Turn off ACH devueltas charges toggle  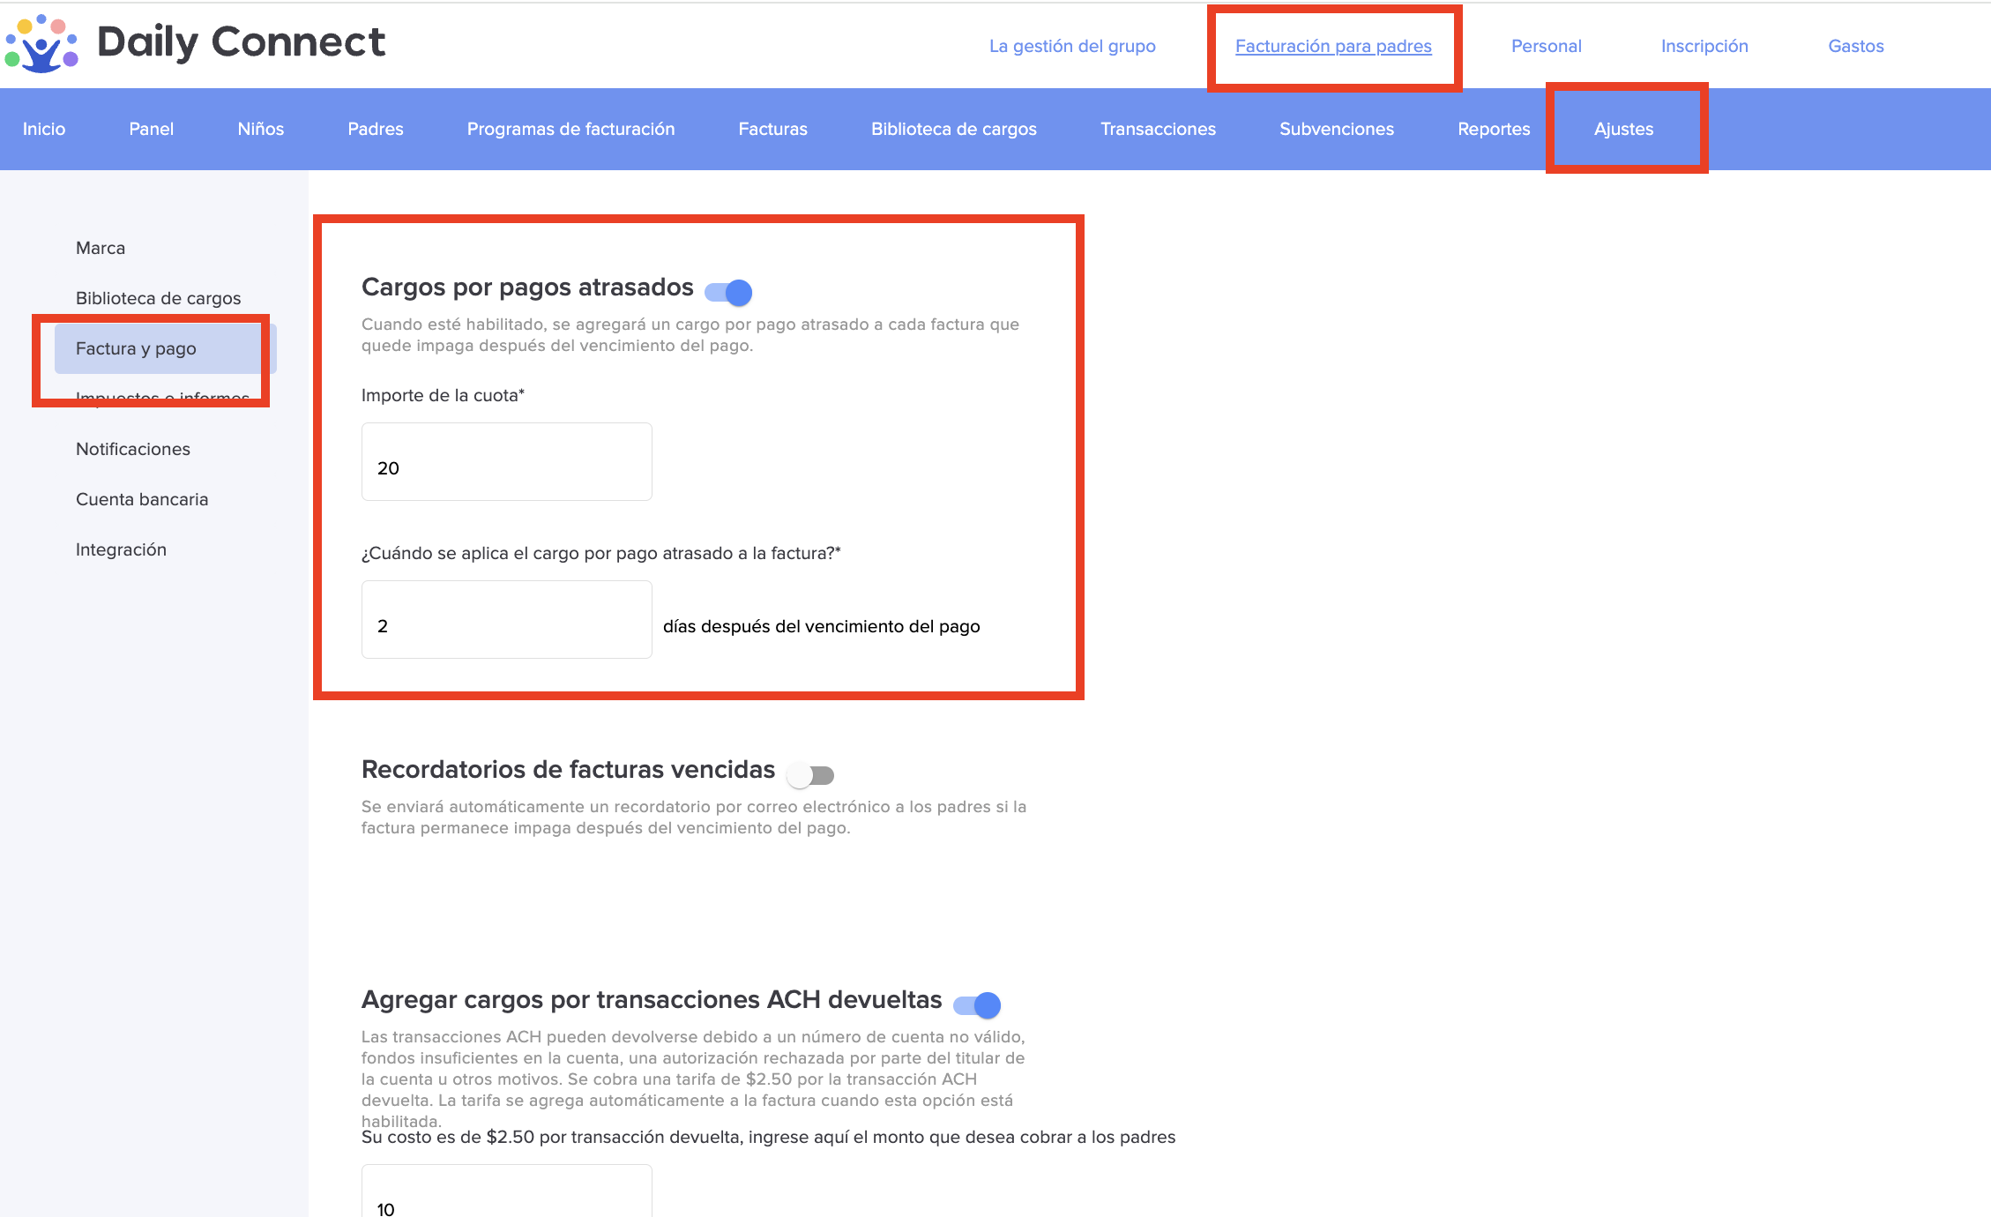(x=977, y=1004)
